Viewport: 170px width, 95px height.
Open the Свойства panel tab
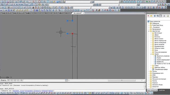click(162, 90)
